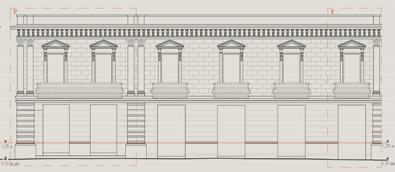The width and height of the screenshot is (395, 172).
Task: Select the wide double balcony balustrade inside section D
Action: pyautogui.click(x=79, y=90)
